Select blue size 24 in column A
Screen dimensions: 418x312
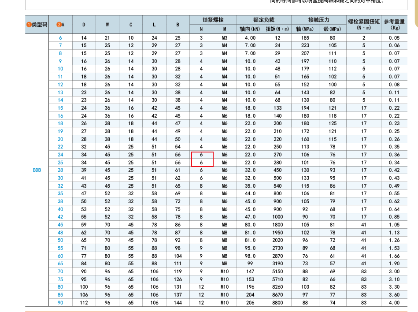60,155
